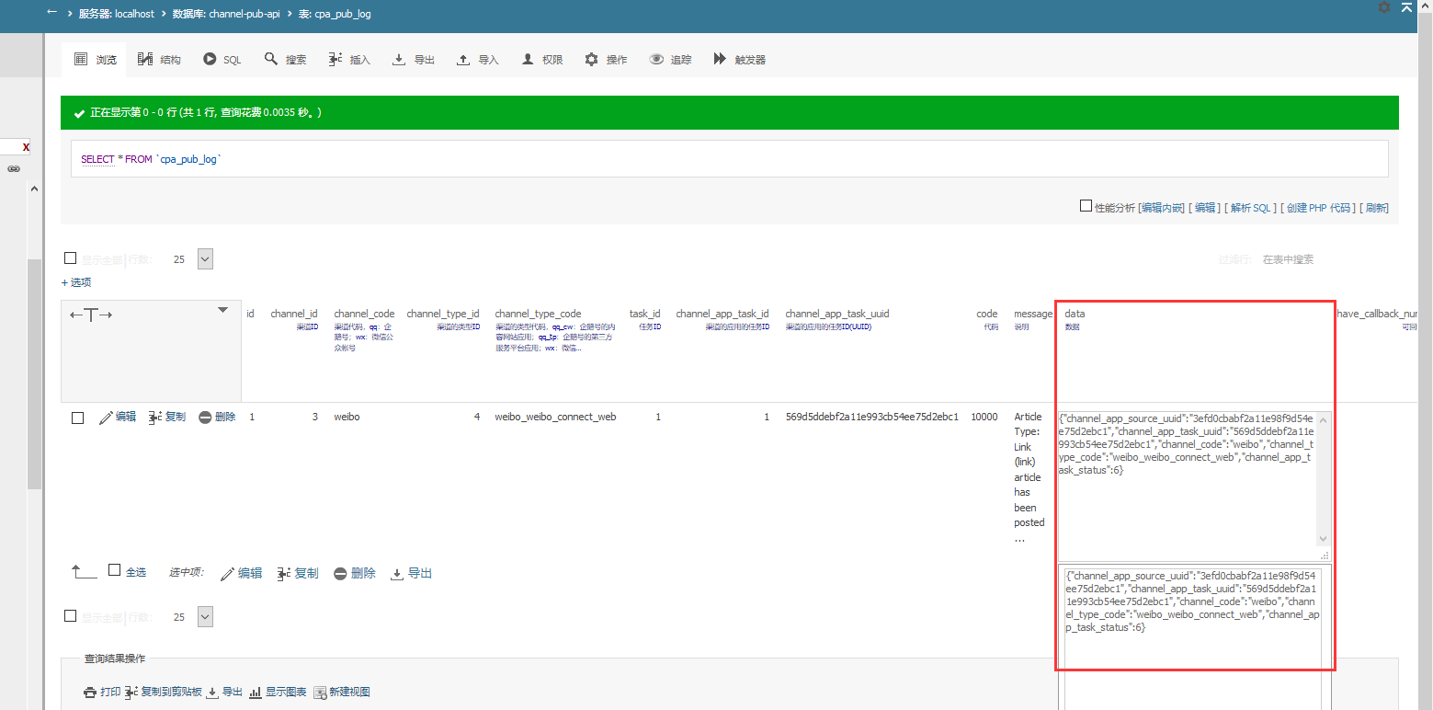Click the copy to clipboard icon

tap(131, 693)
